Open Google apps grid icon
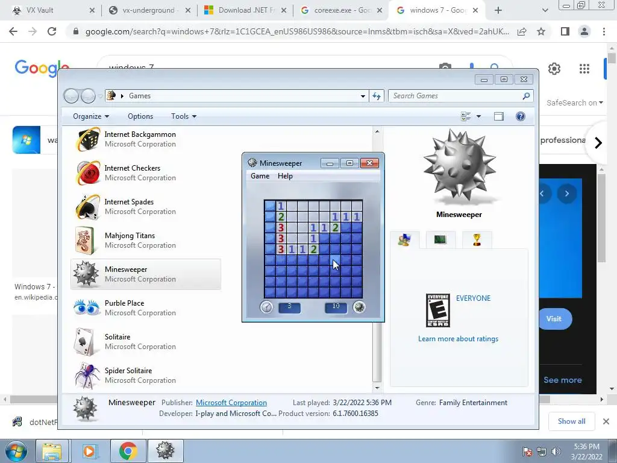 [584, 69]
